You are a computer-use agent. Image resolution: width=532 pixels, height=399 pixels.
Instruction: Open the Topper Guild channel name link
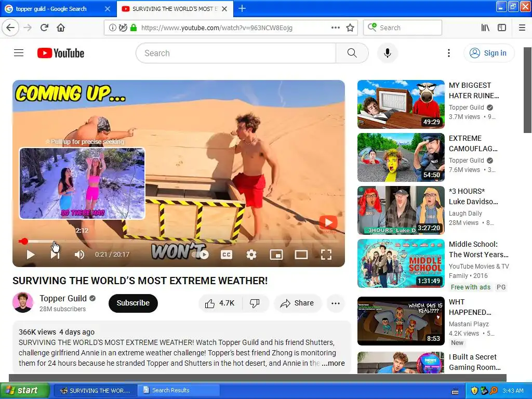click(63, 298)
